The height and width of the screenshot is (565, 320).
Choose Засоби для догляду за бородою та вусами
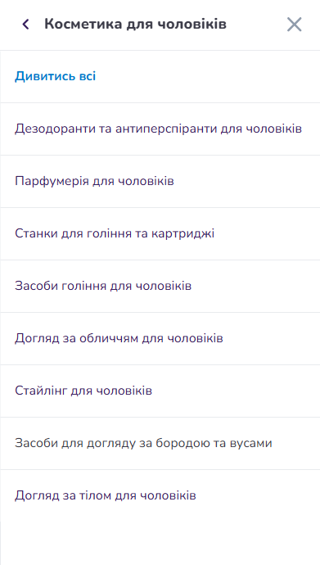click(160, 443)
